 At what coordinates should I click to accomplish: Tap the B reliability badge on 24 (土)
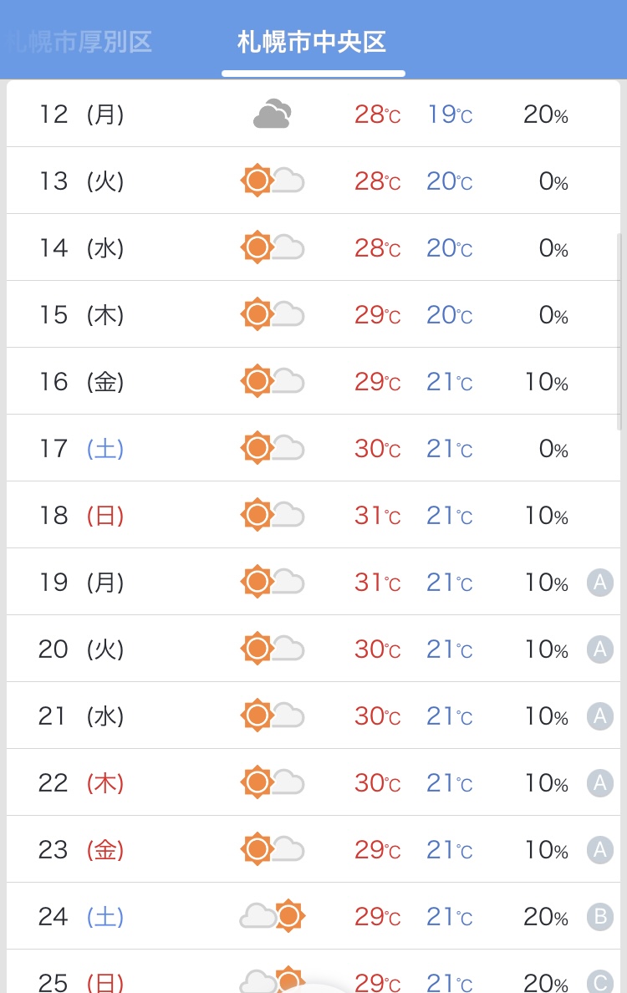(x=599, y=916)
